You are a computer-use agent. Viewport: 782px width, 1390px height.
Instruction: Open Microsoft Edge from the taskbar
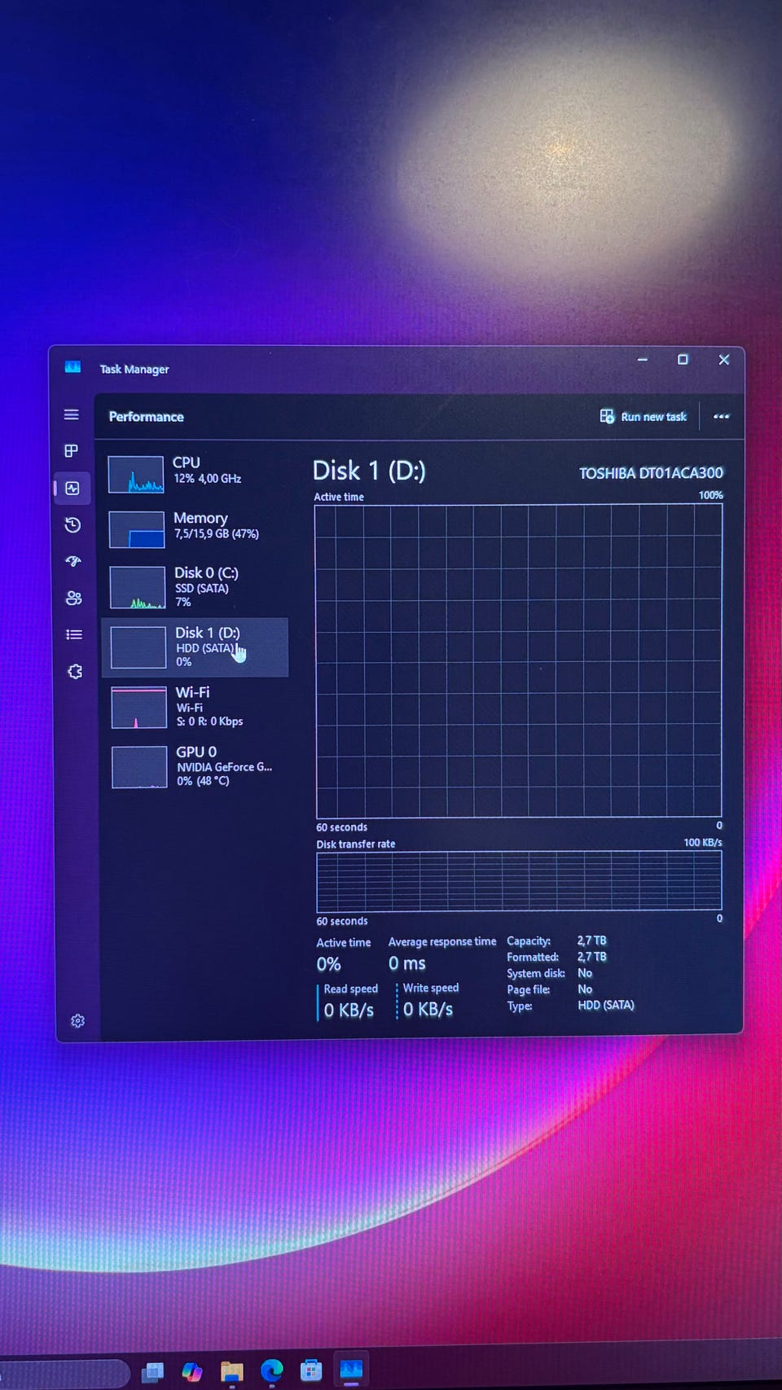tap(271, 1372)
